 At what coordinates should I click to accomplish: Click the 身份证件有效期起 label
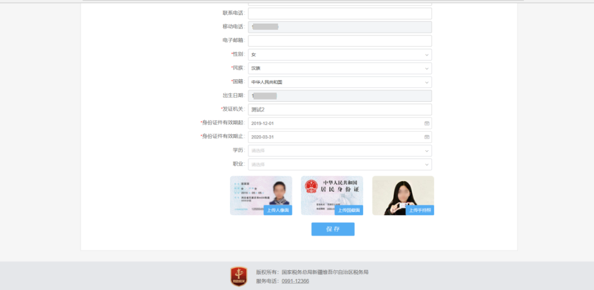[x=223, y=123]
